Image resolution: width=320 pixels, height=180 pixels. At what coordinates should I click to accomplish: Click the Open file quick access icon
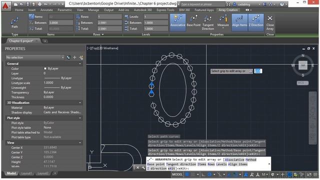click(21, 4)
